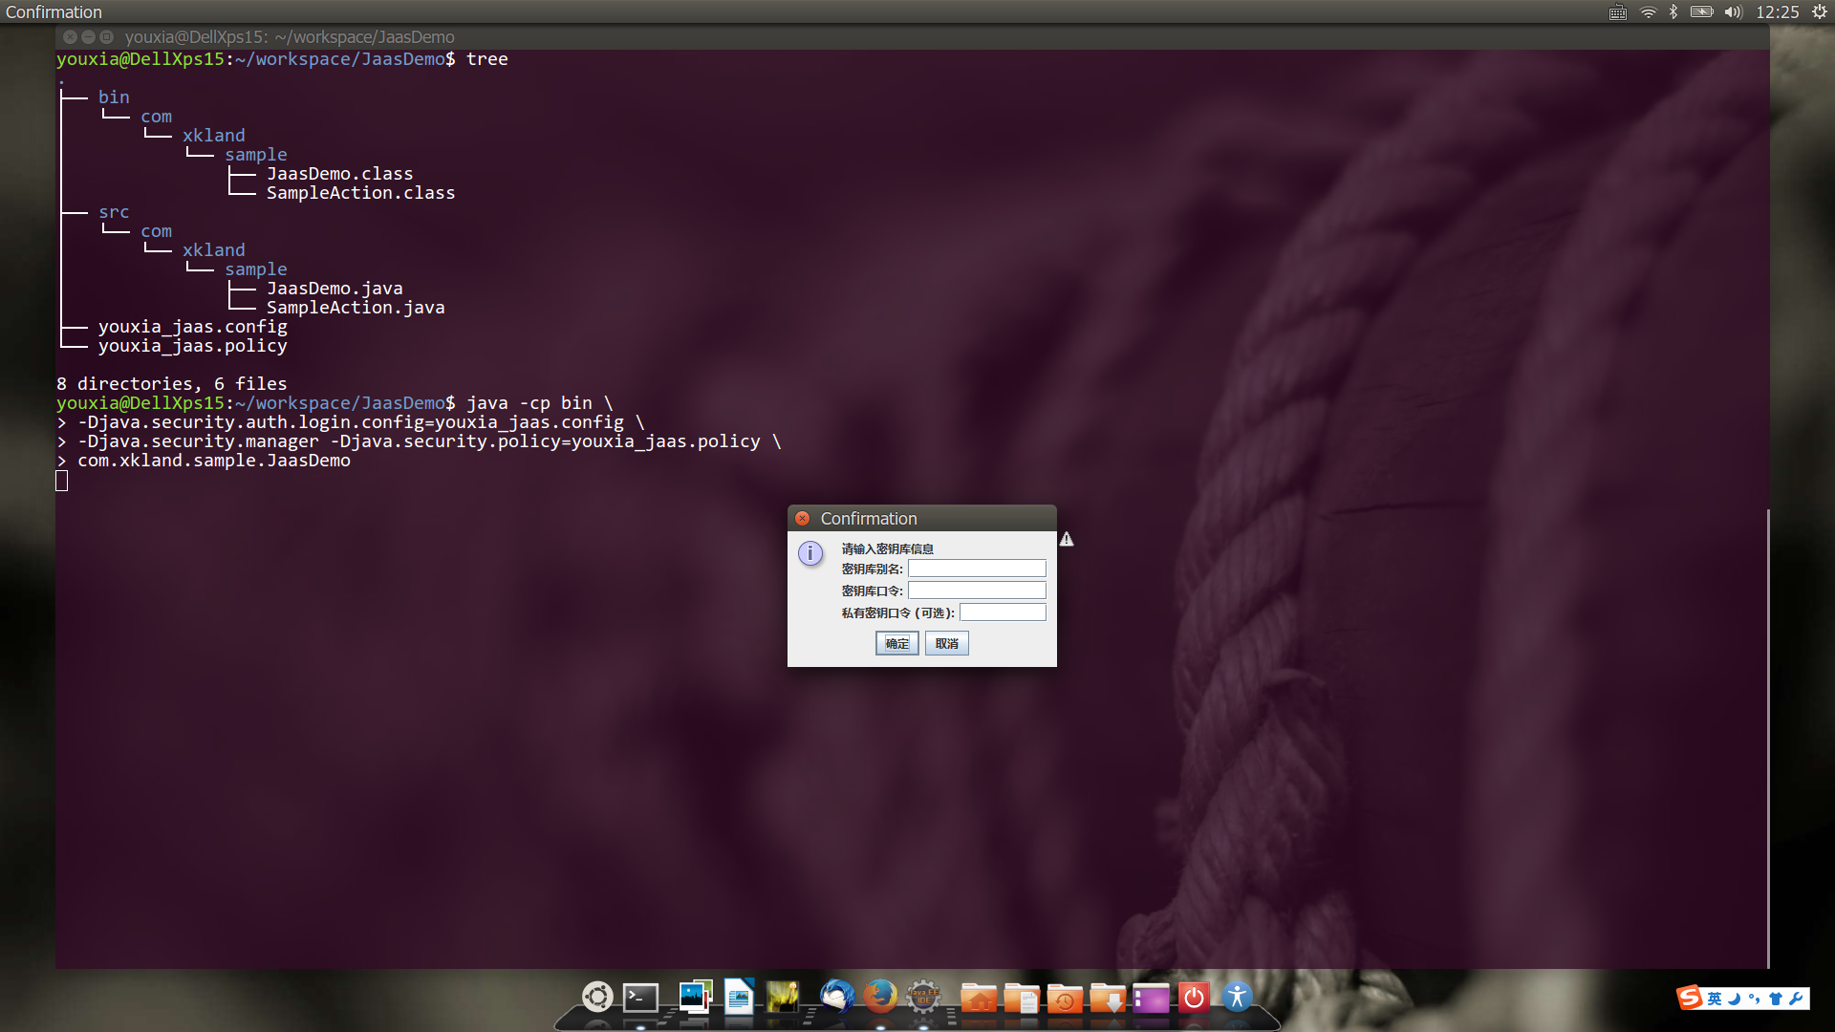Open the Wi-Fi network indicator menu
This screenshot has width=1835, height=1032.
pos(1648,12)
